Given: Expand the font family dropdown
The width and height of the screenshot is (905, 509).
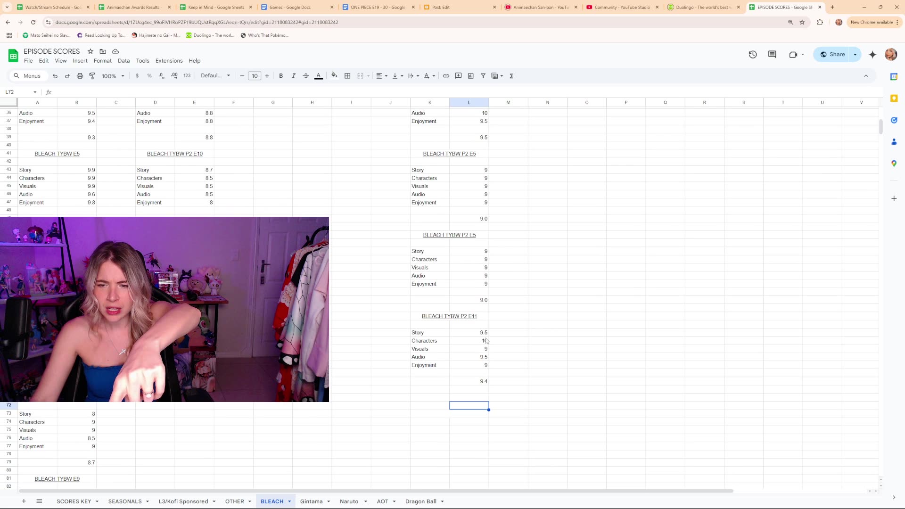Looking at the screenshot, I should point(215,76).
